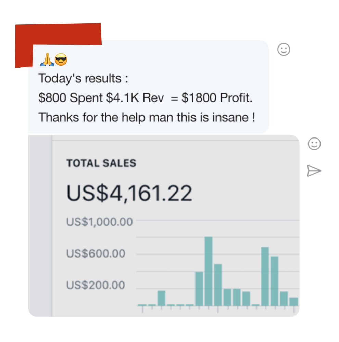Click the US$4,161.22 total amount
The height and width of the screenshot is (342, 339).
click(129, 193)
